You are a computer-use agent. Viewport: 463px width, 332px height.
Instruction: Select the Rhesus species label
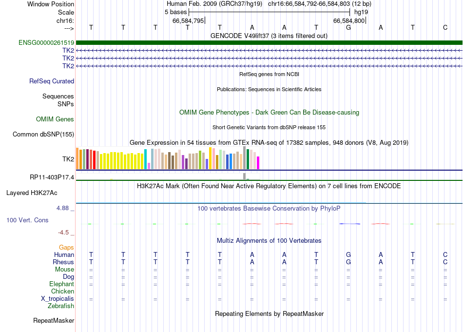pos(63,262)
